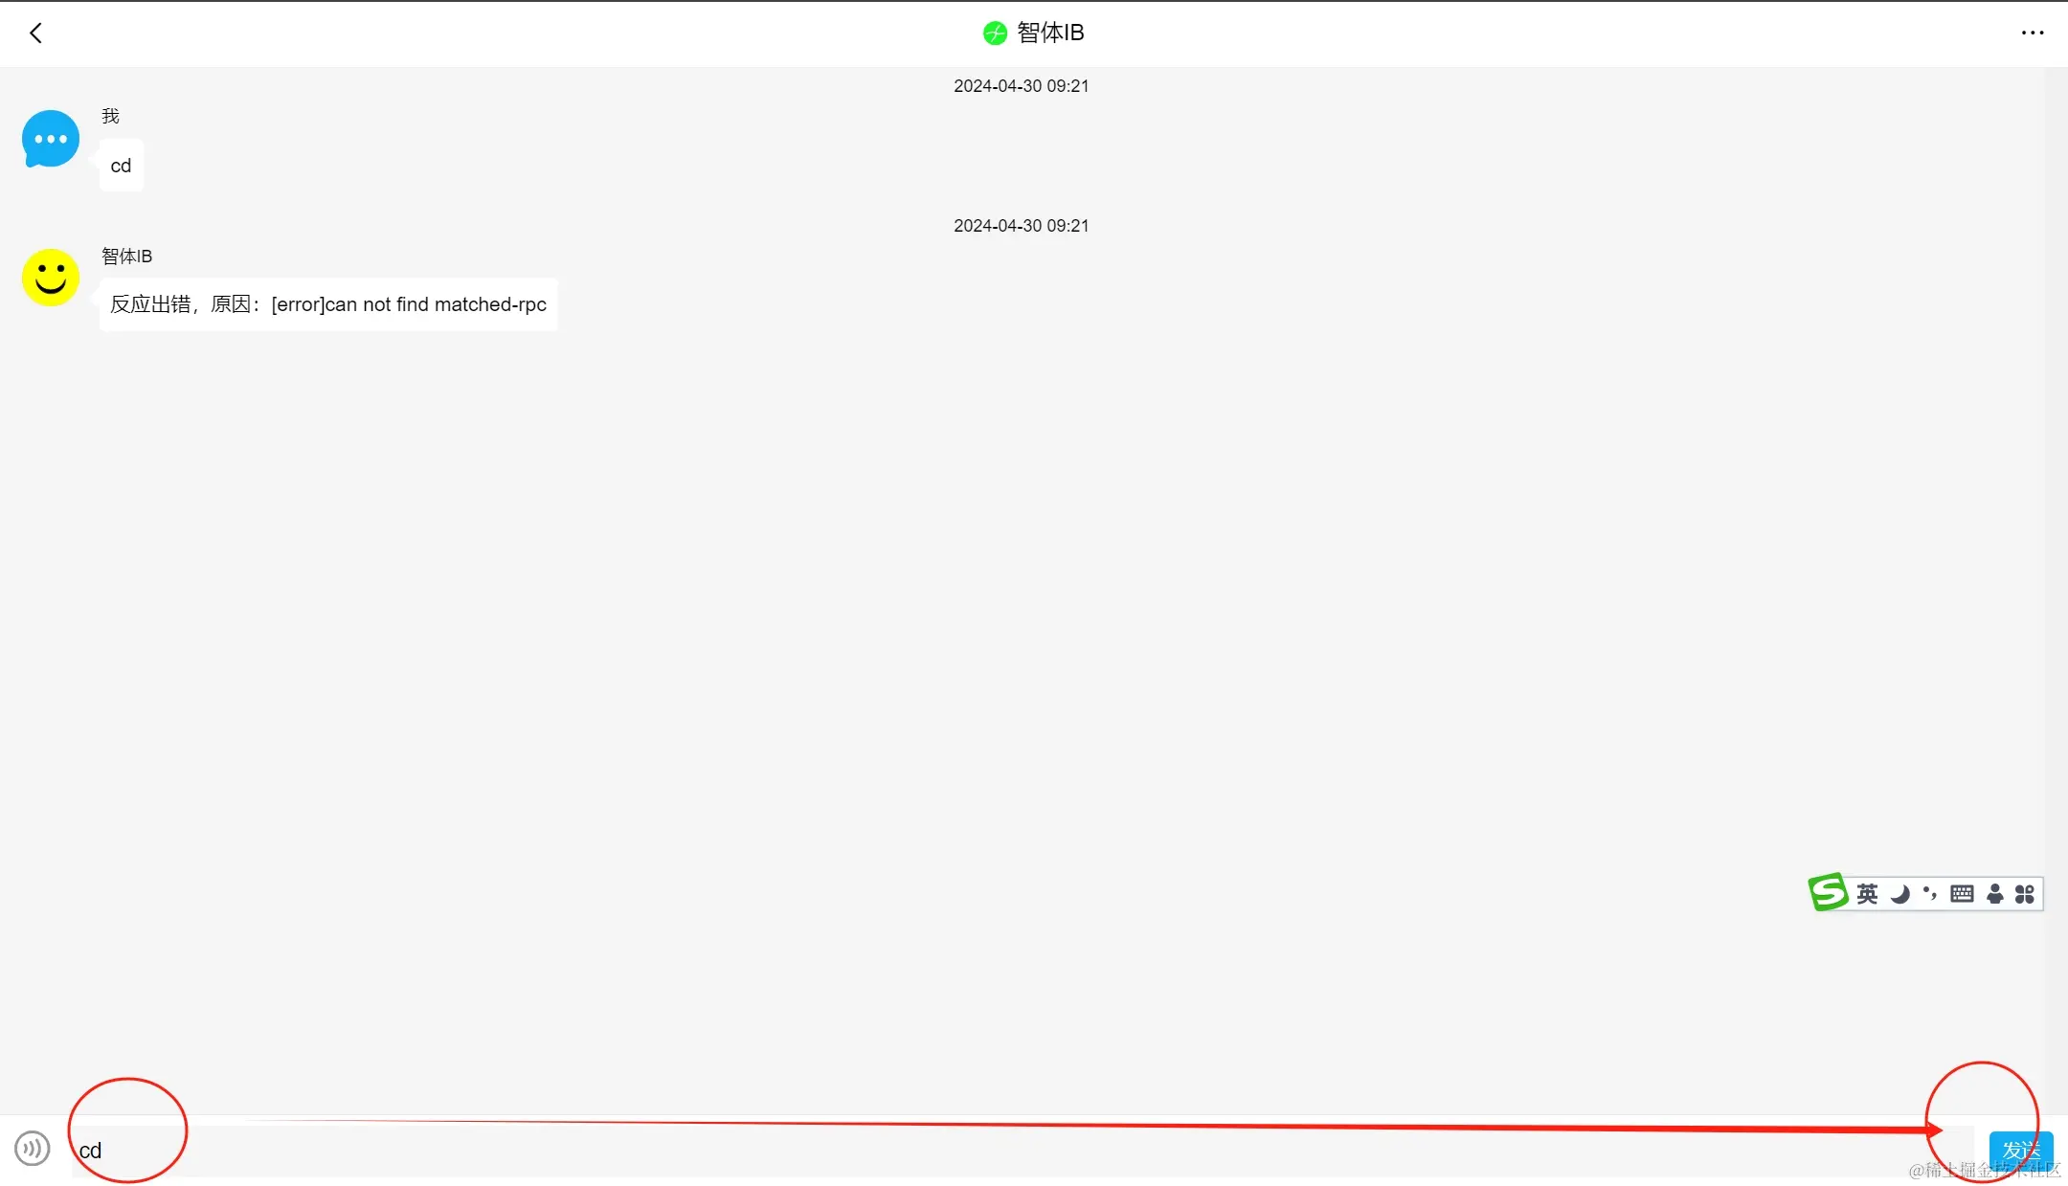2068x1186 pixels.
Task: Open the soft keyboard icon in IME bar
Action: pyautogui.click(x=1962, y=894)
